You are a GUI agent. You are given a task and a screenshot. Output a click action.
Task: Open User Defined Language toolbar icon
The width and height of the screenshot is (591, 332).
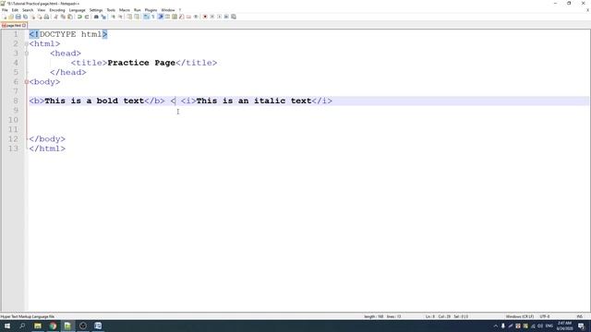[x=167, y=17]
